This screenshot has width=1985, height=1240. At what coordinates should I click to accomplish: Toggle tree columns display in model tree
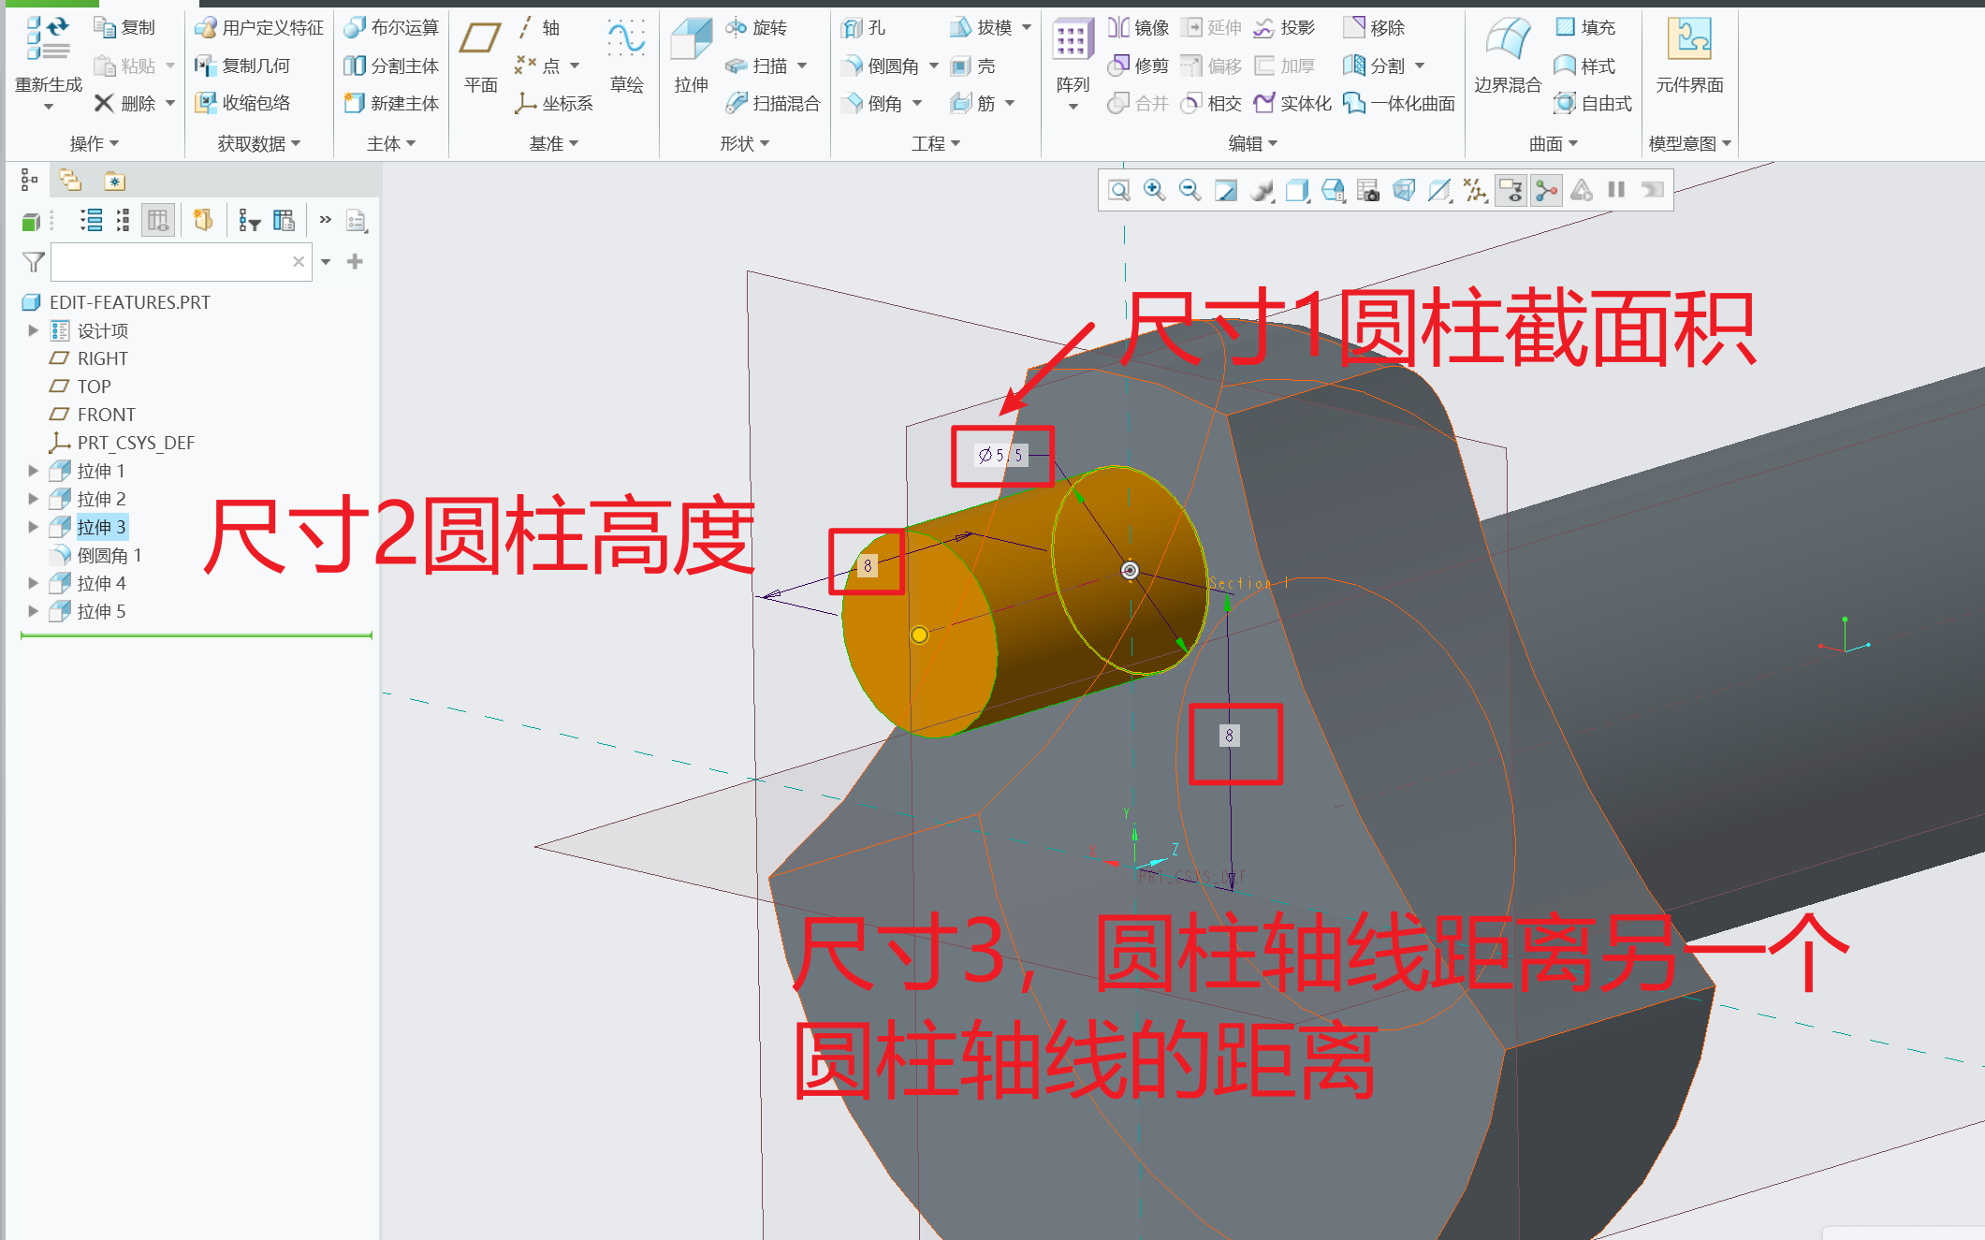[157, 221]
